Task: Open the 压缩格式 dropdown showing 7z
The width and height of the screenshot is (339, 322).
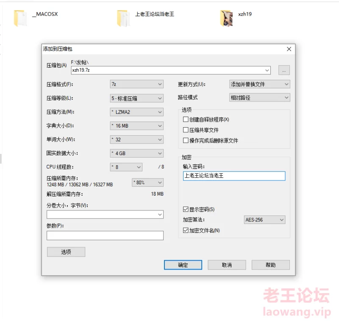Action: pos(136,84)
